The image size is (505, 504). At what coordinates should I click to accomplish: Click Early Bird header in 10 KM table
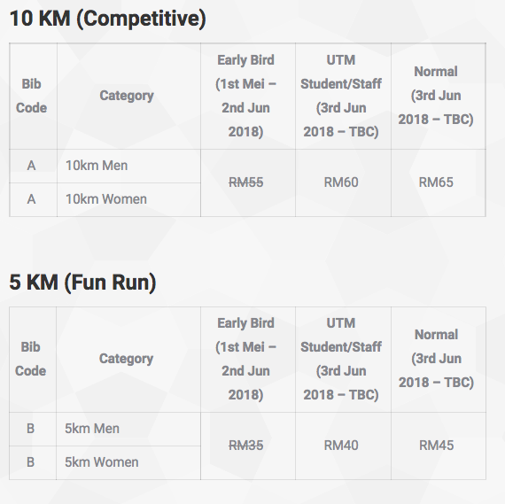pyautogui.click(x=245, y=96)
